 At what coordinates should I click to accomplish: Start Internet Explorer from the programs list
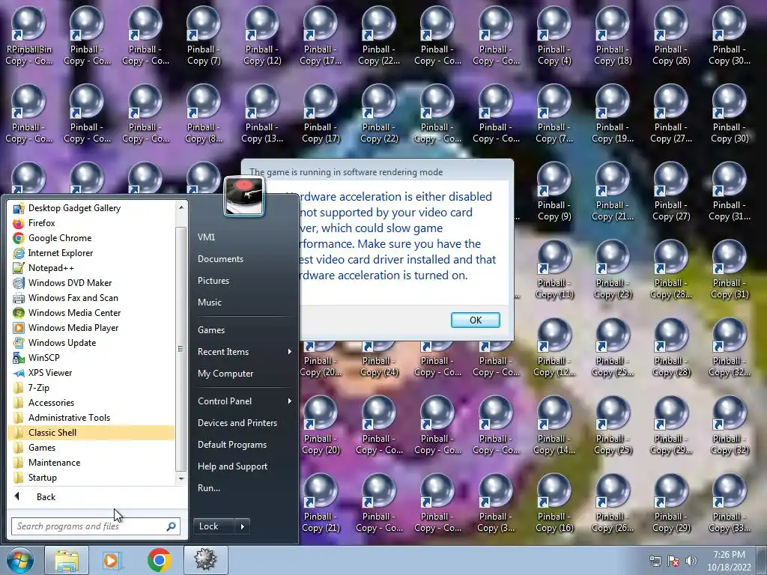click(x=91, y=253)
